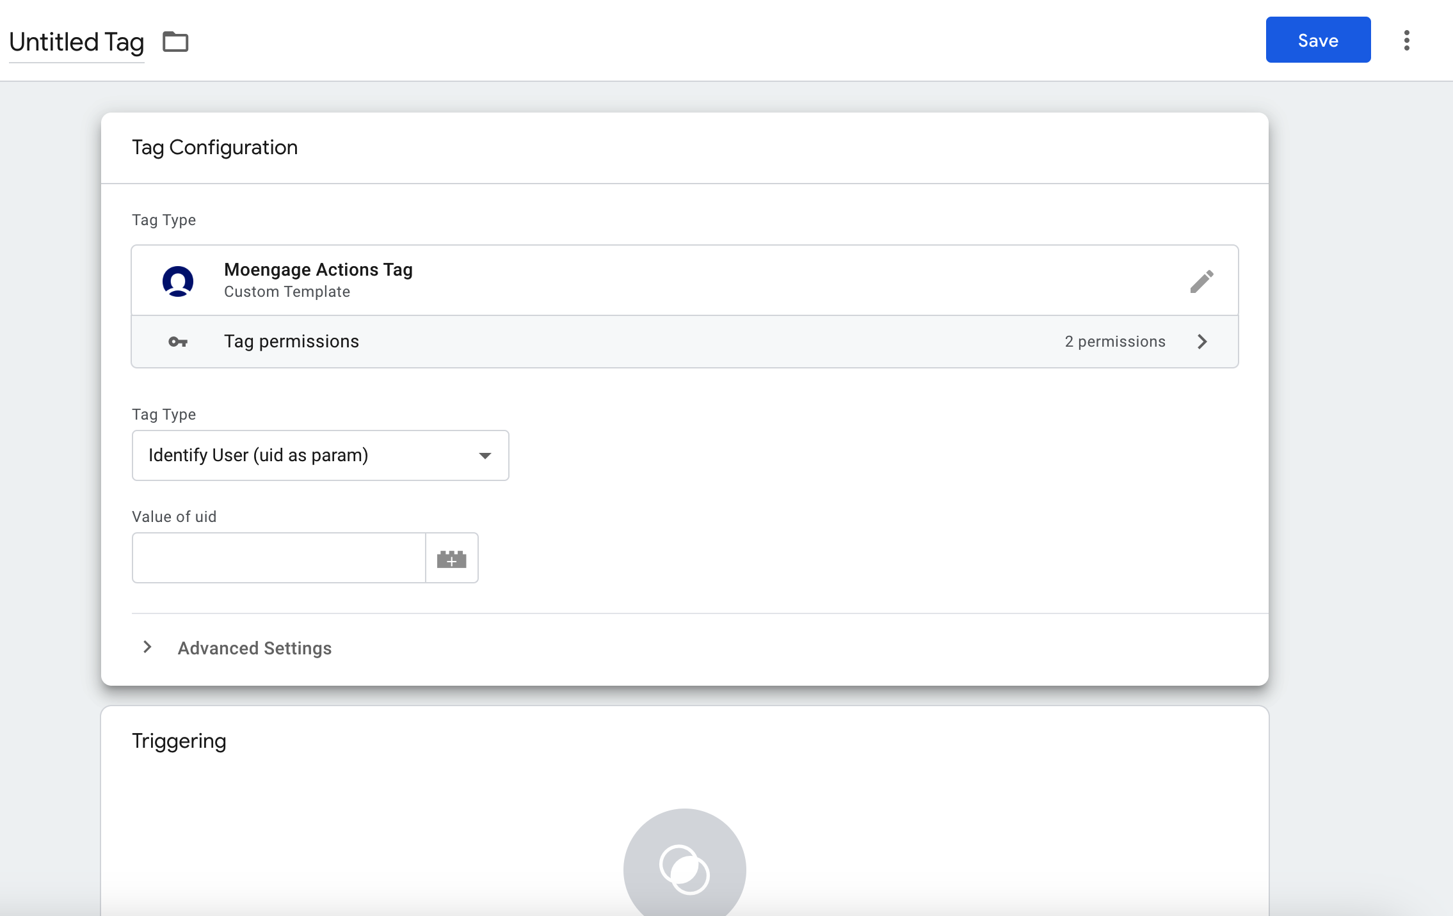Rename the tag via Untitled Tag title
The image size is (1453, 916).
[77, 42]
